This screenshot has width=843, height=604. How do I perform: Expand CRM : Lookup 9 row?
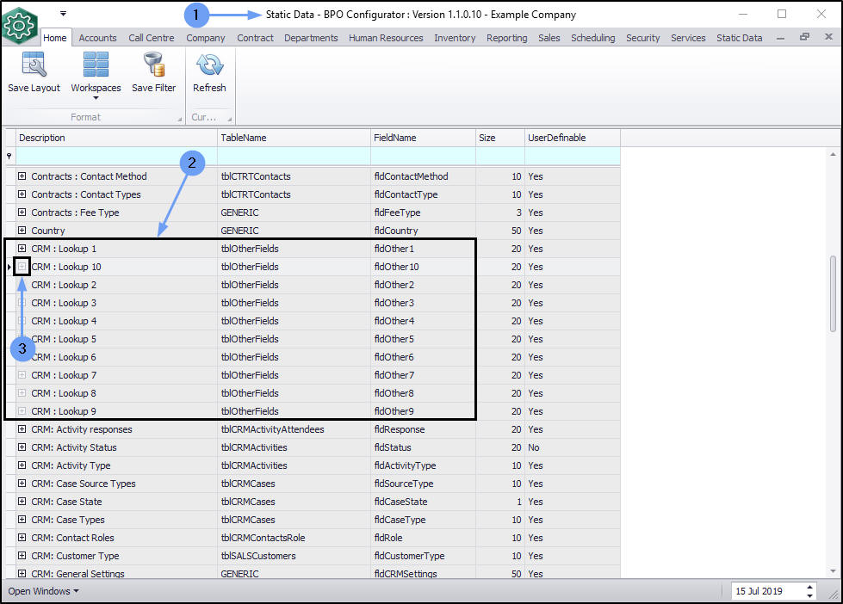[22, 411]
